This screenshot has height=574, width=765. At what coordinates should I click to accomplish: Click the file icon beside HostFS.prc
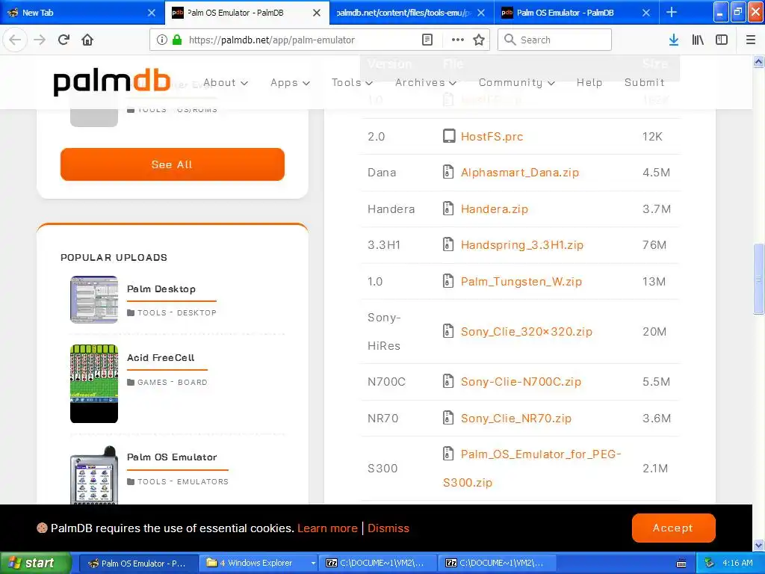[448, 136]
